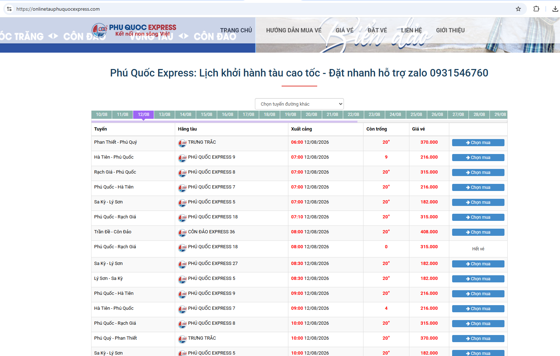Click the 'Trần Đề - Côn Đảo' route name
Image resolution: width=560 pixels, height=356 pixels.
113,232
